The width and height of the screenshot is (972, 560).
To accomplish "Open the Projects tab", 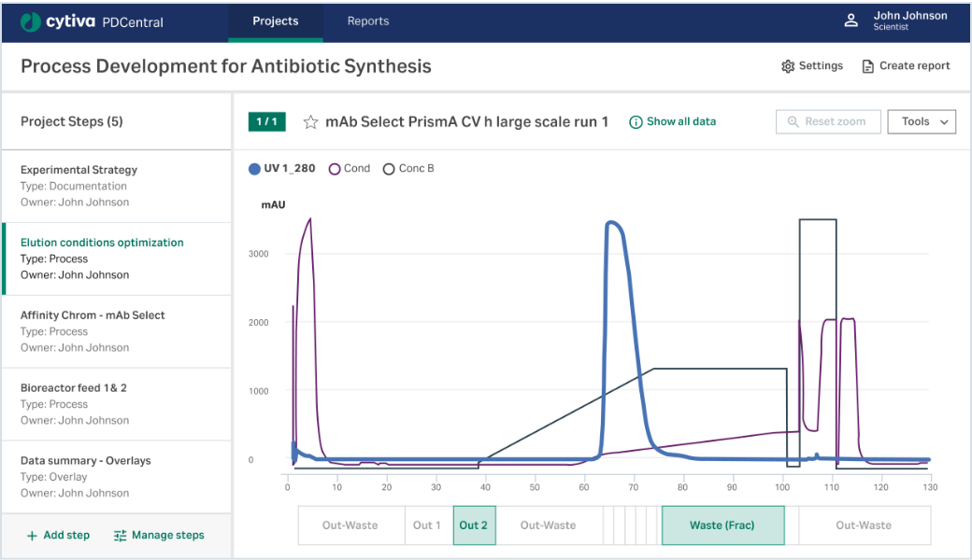I will pyautogui.click(x=275, y=20).
